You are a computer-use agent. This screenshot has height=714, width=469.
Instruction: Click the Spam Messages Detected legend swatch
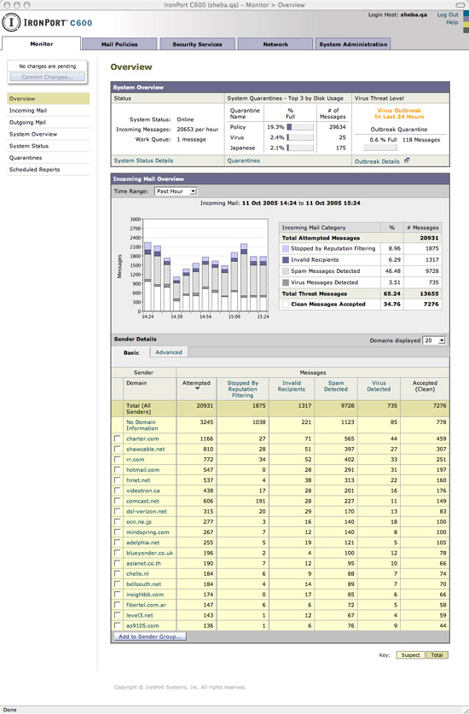click(286, 271)
